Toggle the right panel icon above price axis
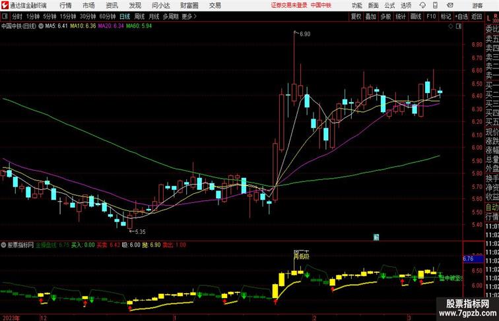499x321 pixels. [x=459, y=26]
